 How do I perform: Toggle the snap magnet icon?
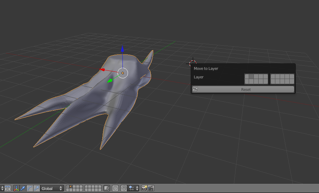(x=124, y=188)
